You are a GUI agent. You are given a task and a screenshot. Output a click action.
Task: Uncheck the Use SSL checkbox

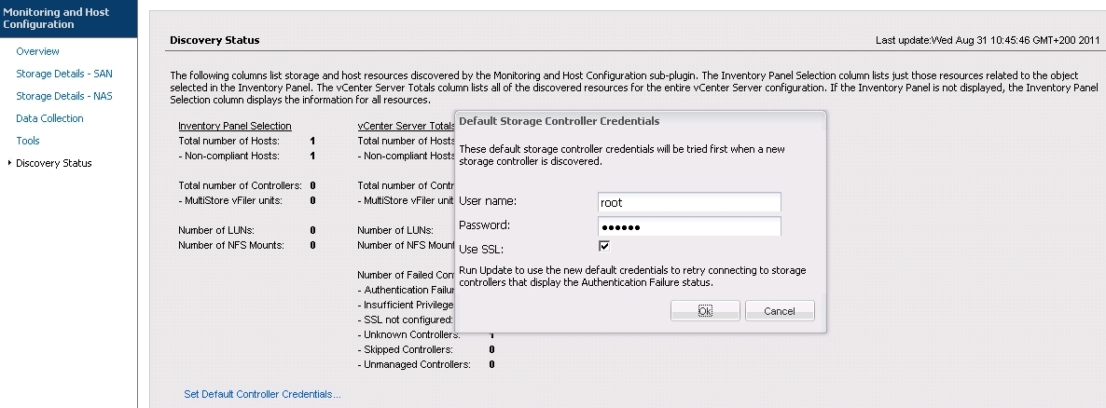[x=603, y=246]
